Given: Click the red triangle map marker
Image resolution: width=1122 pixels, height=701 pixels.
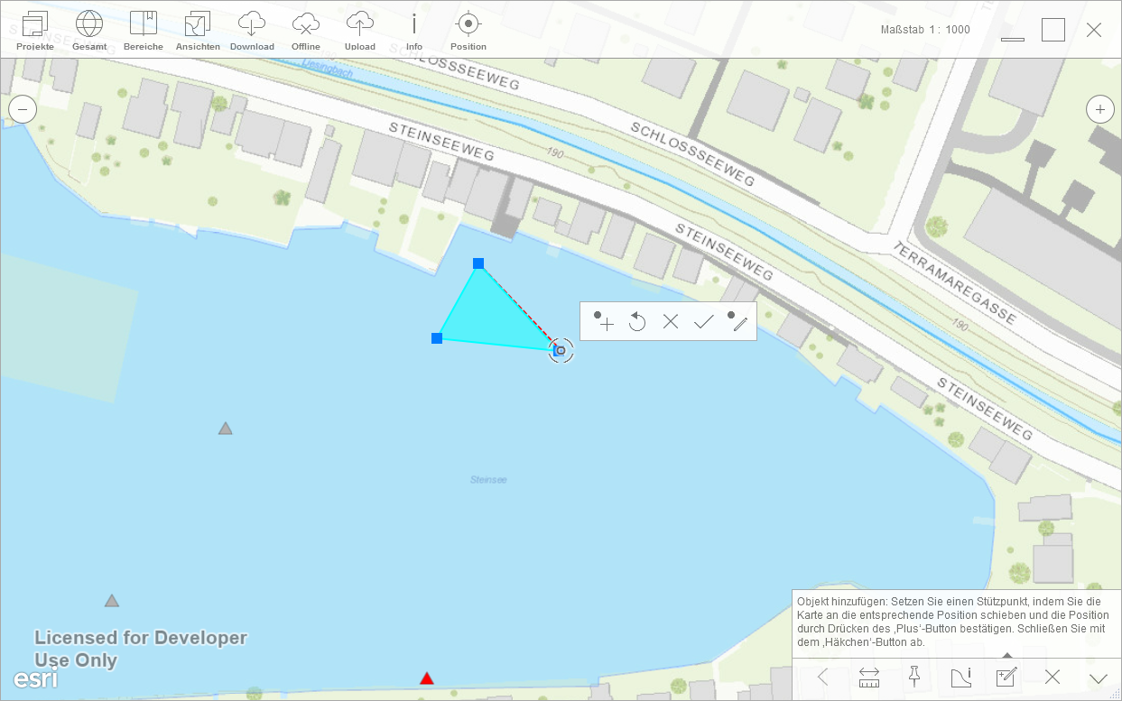Looking at the screenshot, I should (427, 678).
